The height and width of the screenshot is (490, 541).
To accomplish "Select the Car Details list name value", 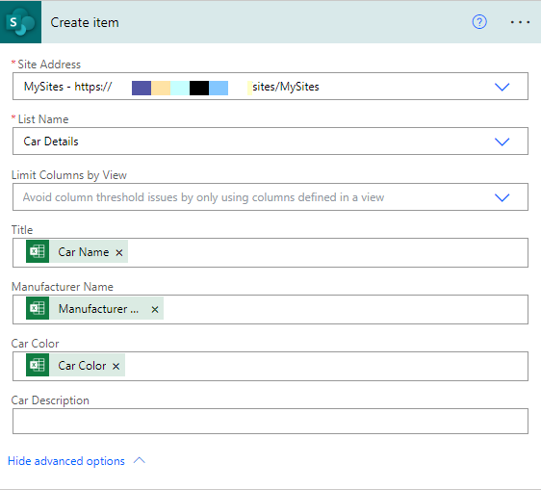I will [x=51, y=142].
